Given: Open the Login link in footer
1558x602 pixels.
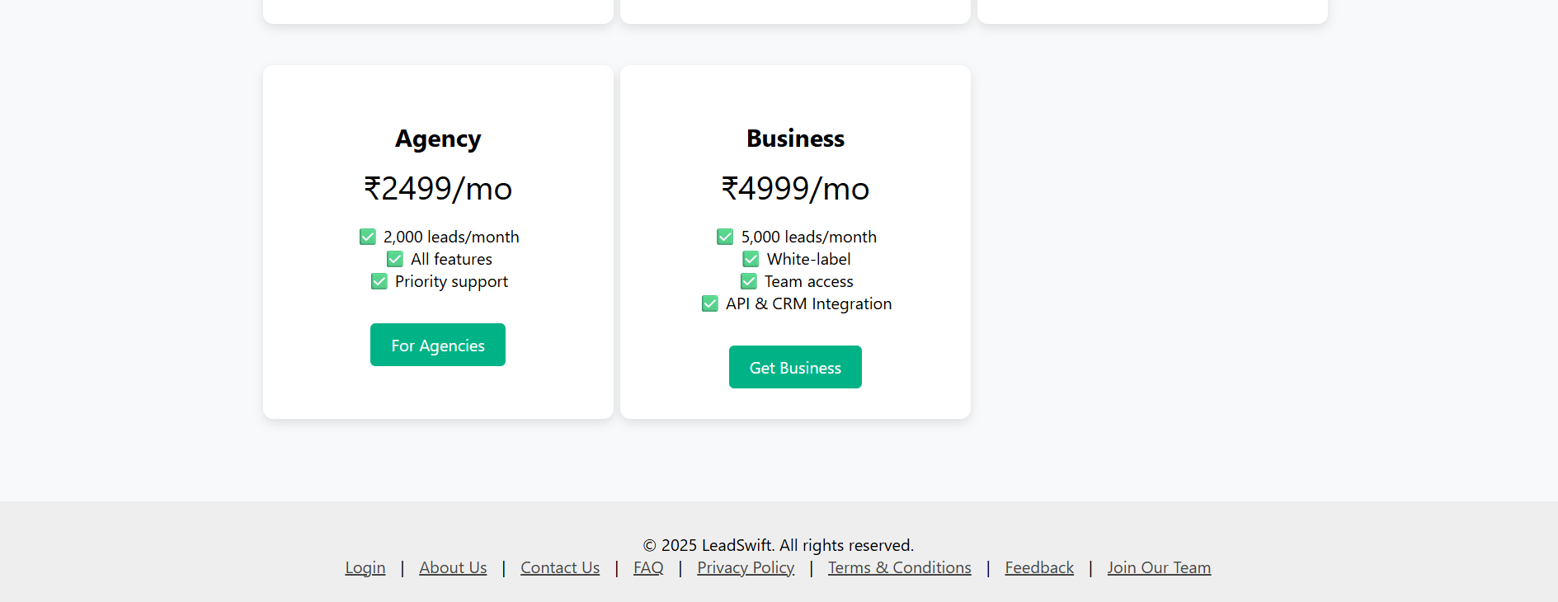Looking at the screenshot, I should [365, 567].
